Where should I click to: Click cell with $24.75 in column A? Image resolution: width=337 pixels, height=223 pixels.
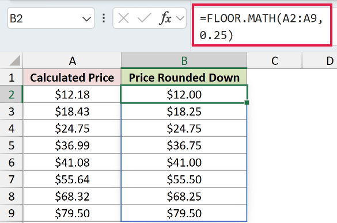tap(72, 128)
